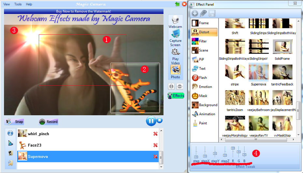
Task: Stop the webcam preview
Action: [159, 120]
